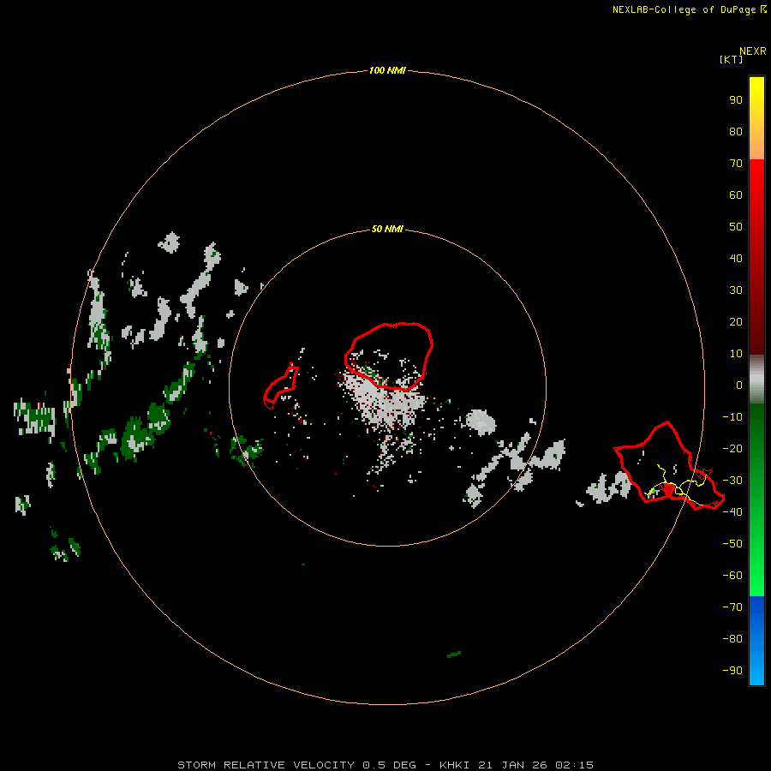Click the -80 value on the velocity scale
771x771 pixels.
[732, 639]
